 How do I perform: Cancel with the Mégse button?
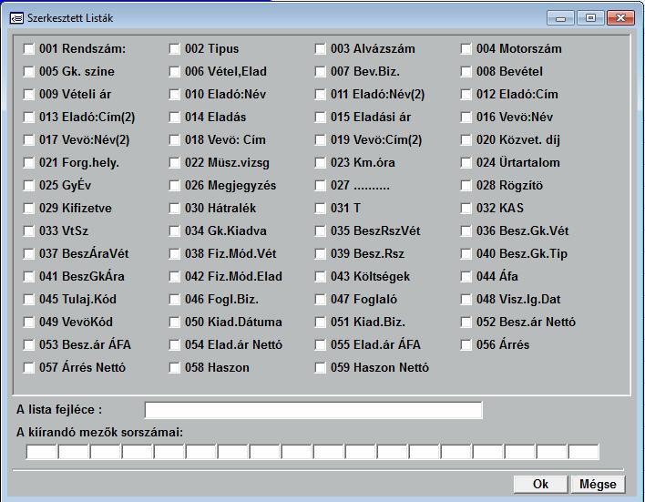[x=598, y=484]
